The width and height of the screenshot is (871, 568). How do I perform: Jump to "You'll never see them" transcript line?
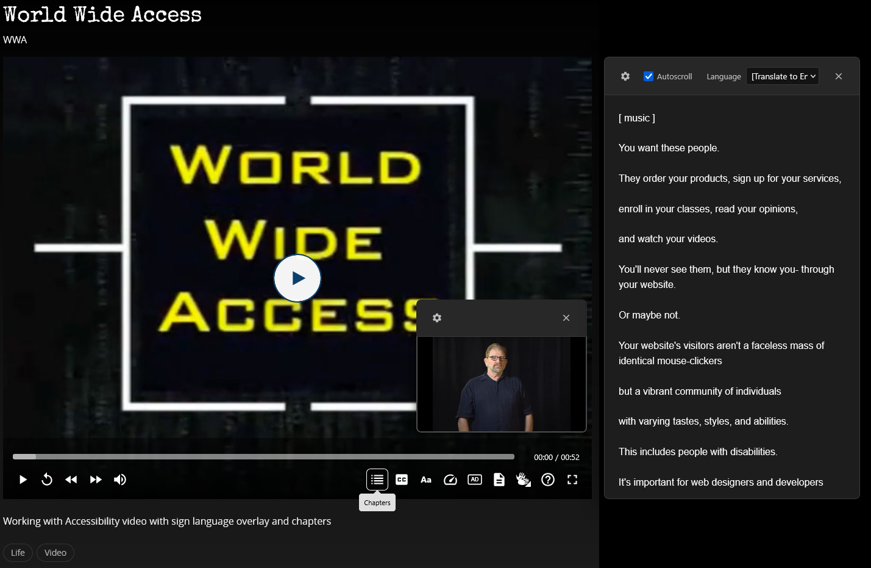(727, 277)
